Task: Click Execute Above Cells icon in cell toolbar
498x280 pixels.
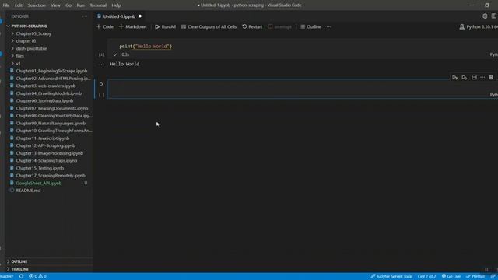Action: tap(465, 78)
